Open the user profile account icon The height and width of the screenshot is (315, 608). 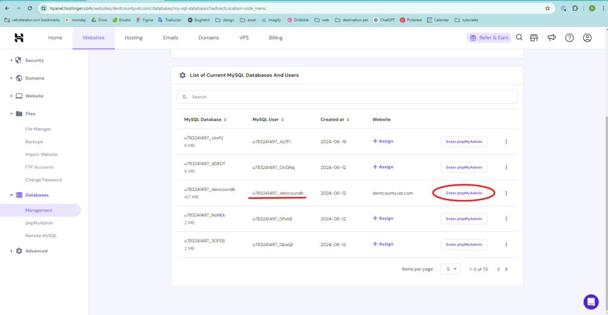[x=587, y=37]
